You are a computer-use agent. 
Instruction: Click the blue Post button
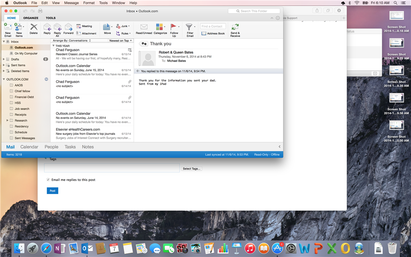click(53, 191)
